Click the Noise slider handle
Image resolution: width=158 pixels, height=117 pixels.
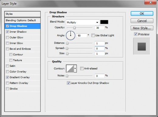[67, 76]
